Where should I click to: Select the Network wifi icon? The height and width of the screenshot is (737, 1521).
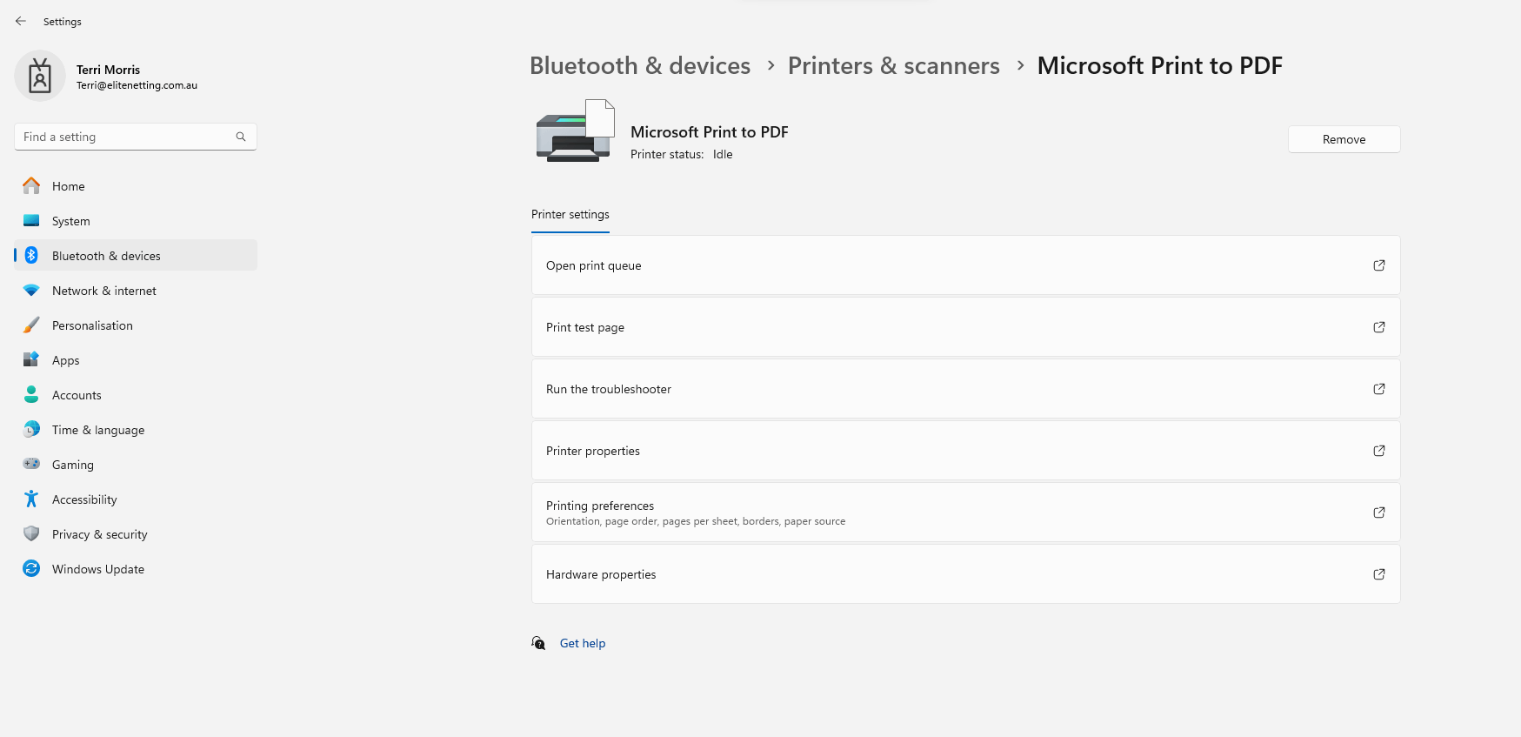click(31, 290)
